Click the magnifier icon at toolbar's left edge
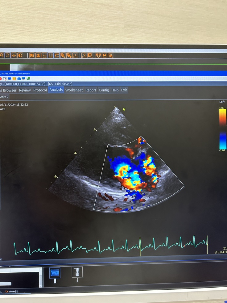 (2, 55)
